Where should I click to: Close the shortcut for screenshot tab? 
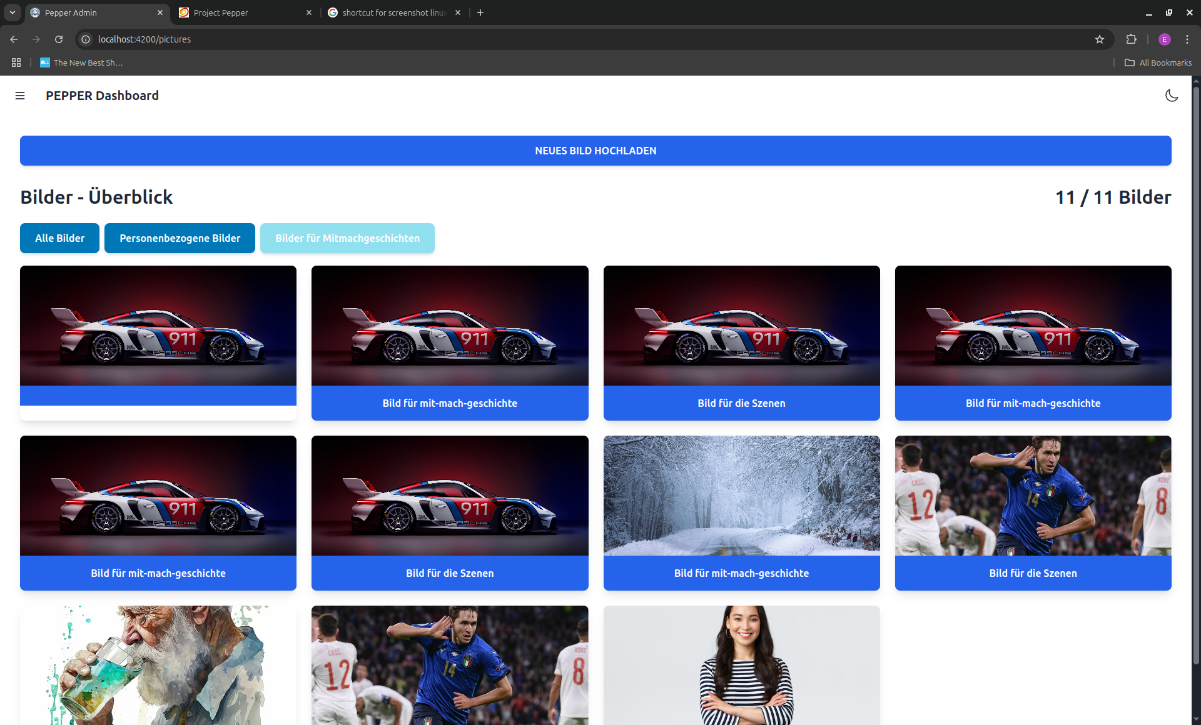[x=458, y=12]
